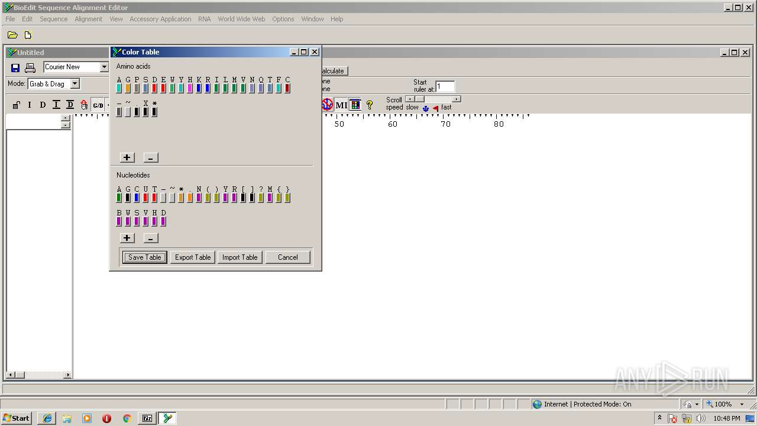Open the RNA menu

tap(205, 19)
